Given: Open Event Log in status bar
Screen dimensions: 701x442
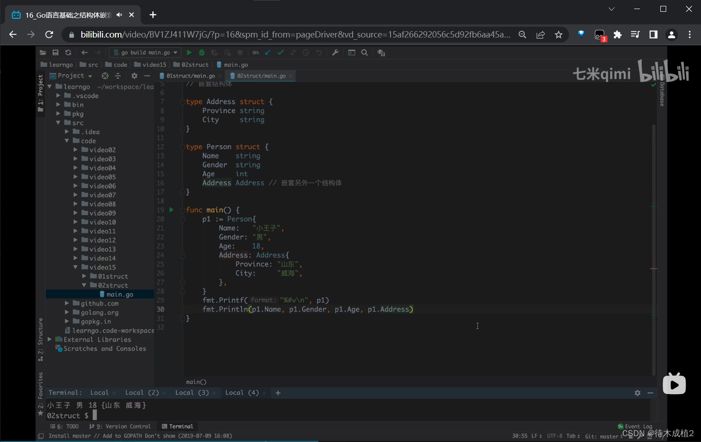Looking at the screenshot, I should click(635, 426).
